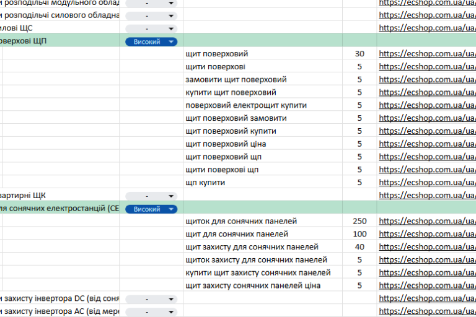Select keyword cell 'щит поверховий купити'
The width and height of the screenshot is (476, 317).
pyautogui.click(x=263, y=131)
